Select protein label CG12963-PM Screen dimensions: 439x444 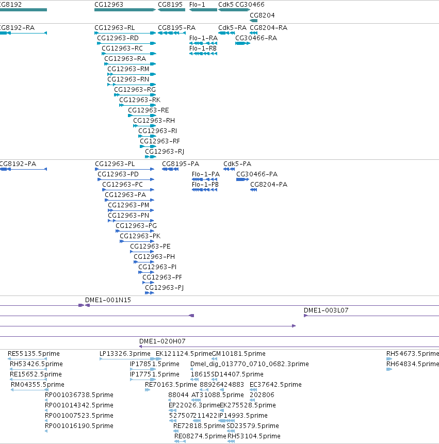coord(128,205)
